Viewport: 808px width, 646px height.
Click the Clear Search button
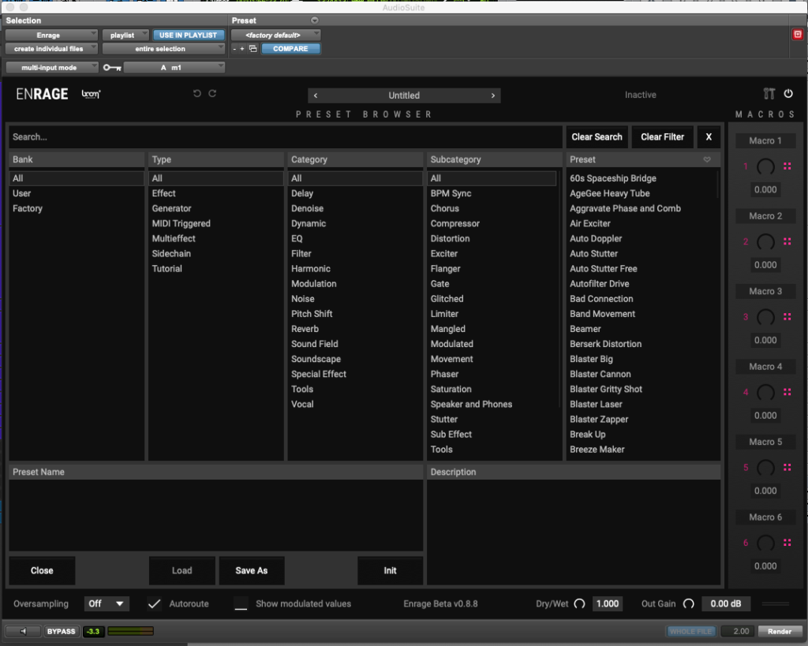pos(597,137)
